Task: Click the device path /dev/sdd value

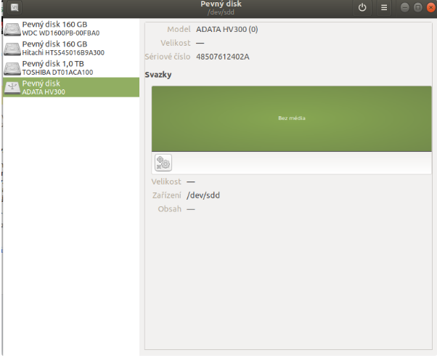Action: [203, 195]
